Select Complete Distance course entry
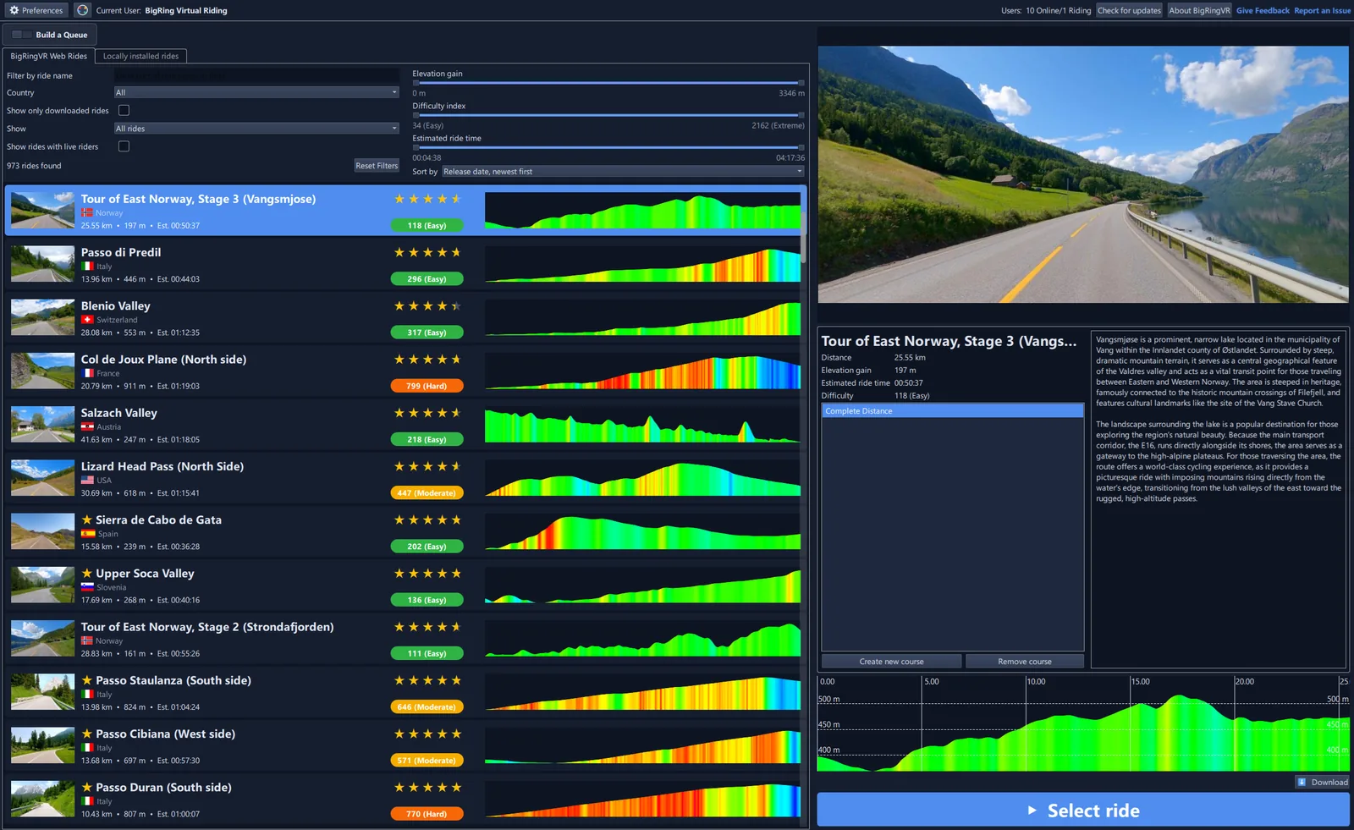1354x830 pixels. point(953,411)
